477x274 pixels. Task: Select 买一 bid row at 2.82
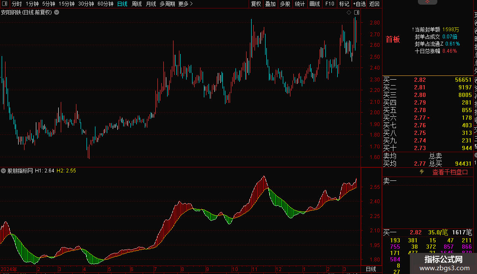(428, 80)
